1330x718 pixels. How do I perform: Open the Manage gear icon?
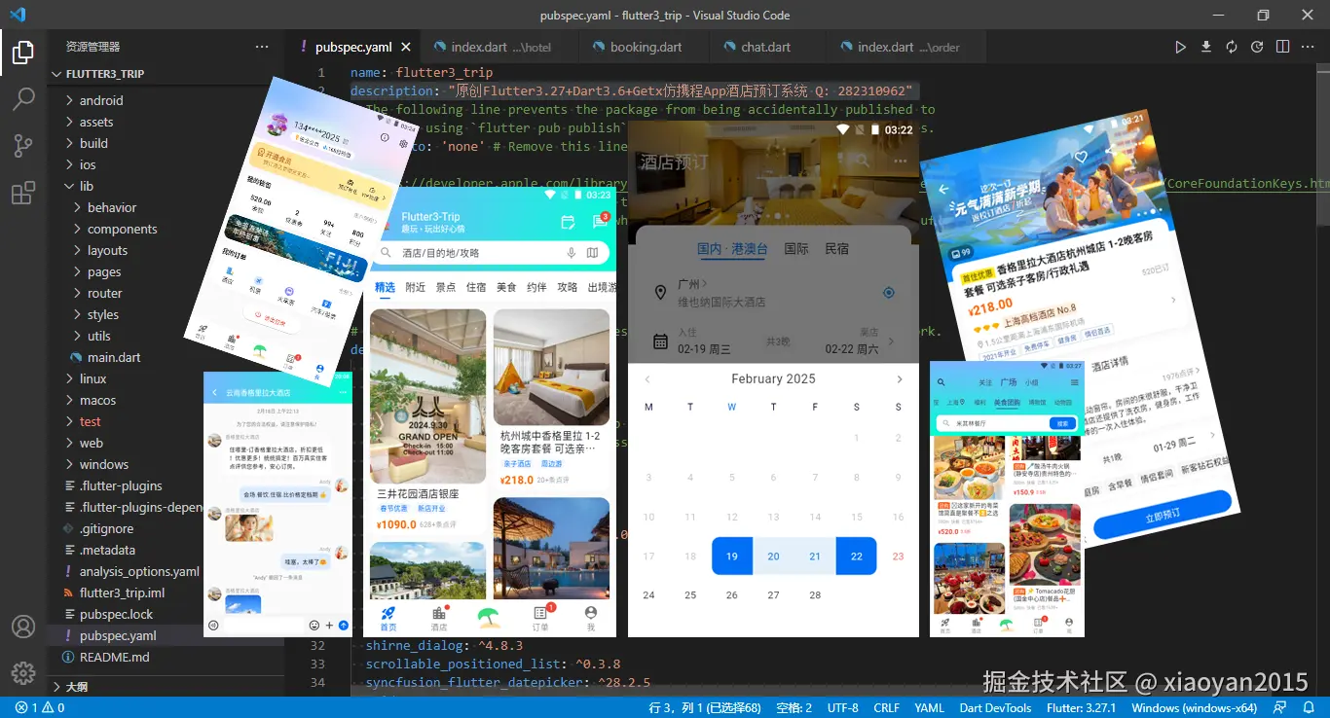point(23,673)
